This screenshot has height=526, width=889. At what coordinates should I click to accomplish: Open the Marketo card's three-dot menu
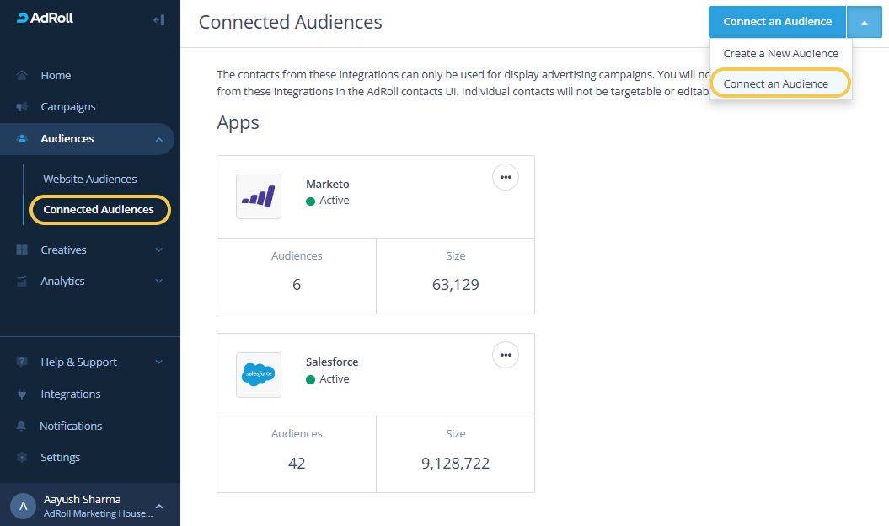[x=506, y=177]
